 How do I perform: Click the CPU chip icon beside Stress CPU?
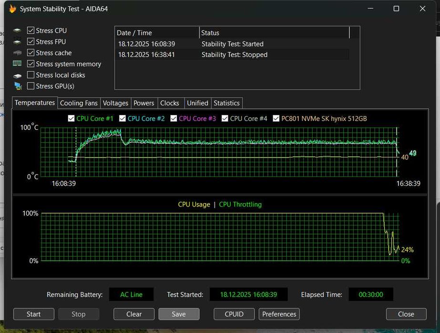click(x=17, y=30)
